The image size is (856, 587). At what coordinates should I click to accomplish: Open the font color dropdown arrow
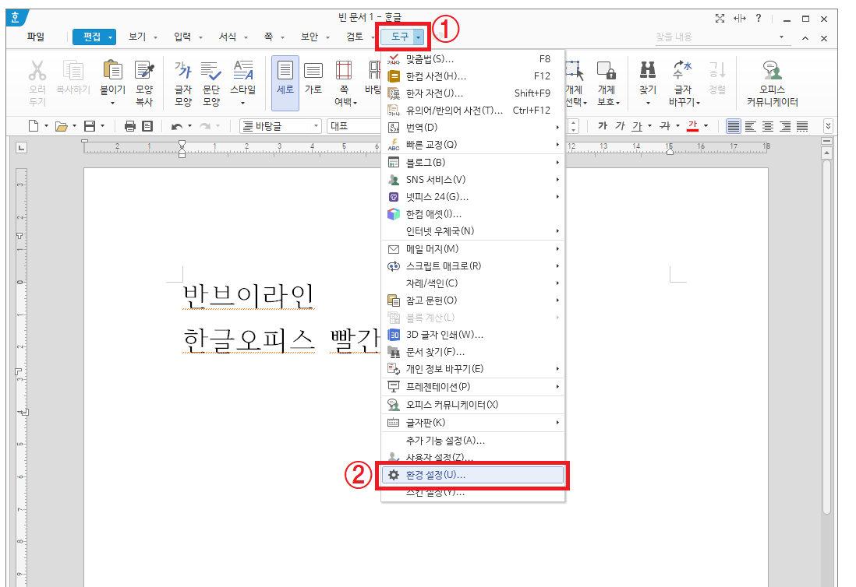pos(706,126)
